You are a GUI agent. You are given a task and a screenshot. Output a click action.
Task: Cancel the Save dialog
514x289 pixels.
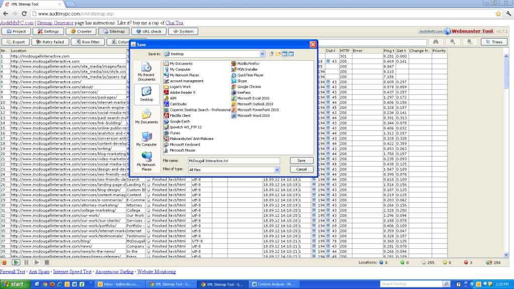click(x=301, y=170)
